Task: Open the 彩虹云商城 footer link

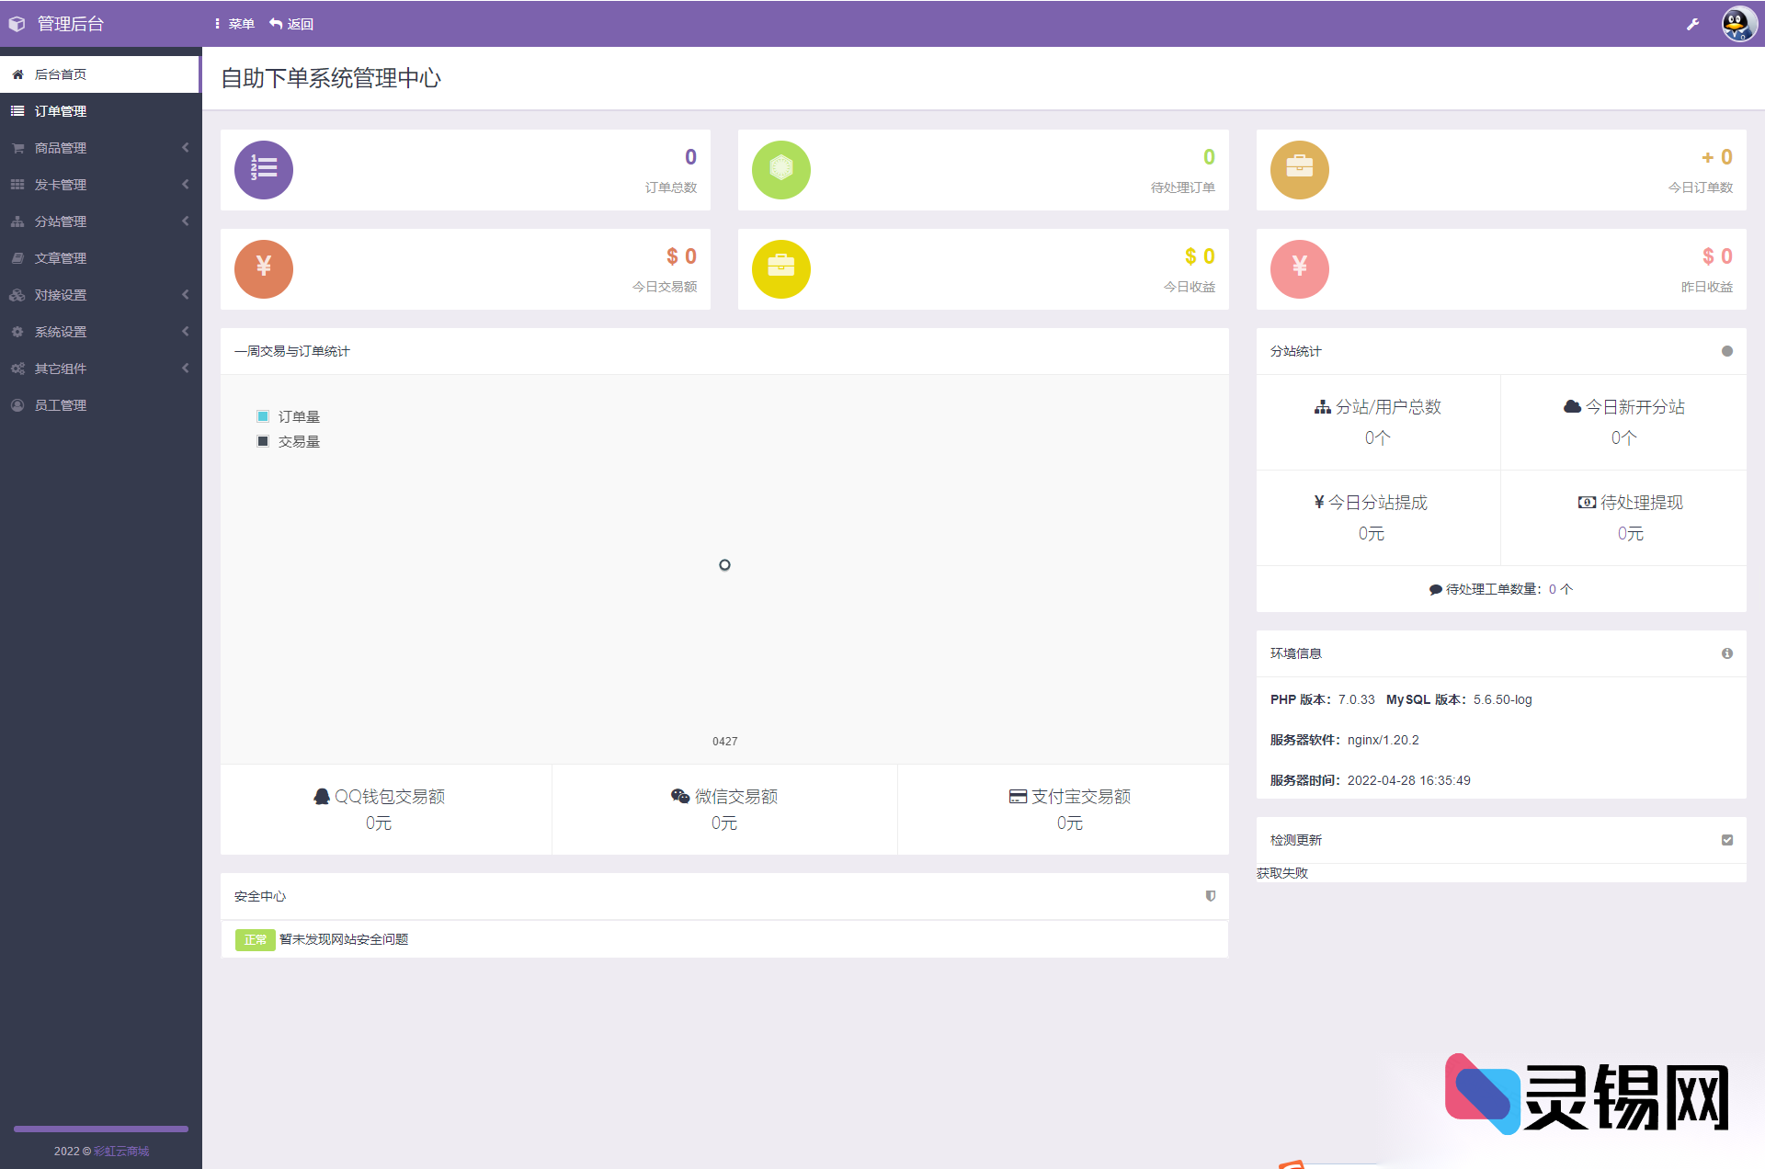Action: tap(121, 1151)
